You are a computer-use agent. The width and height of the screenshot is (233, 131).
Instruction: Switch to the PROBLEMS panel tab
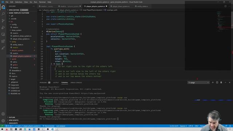coord(43,83)
